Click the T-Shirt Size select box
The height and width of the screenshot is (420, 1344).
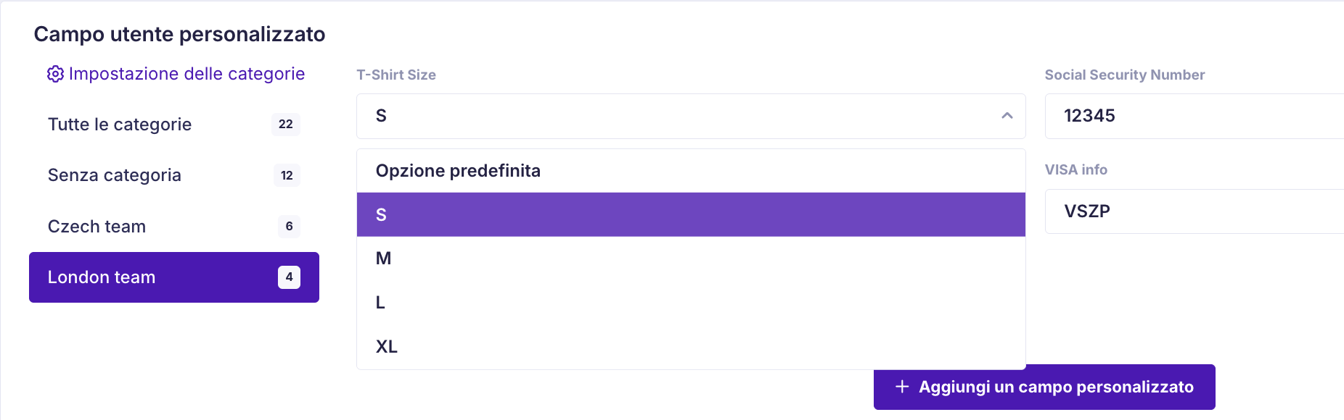coord(691,116)
